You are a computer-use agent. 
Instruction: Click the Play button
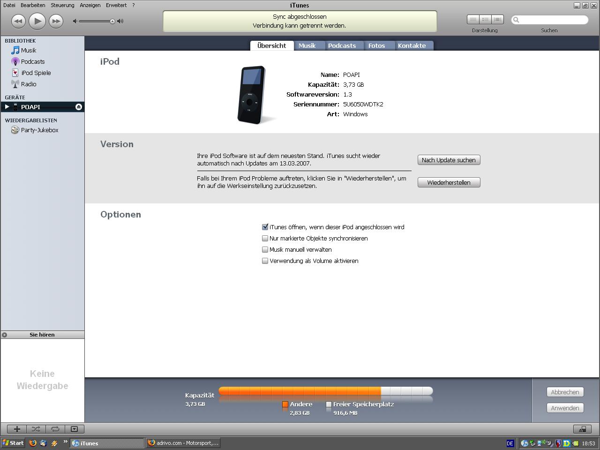tap(37, 21)
